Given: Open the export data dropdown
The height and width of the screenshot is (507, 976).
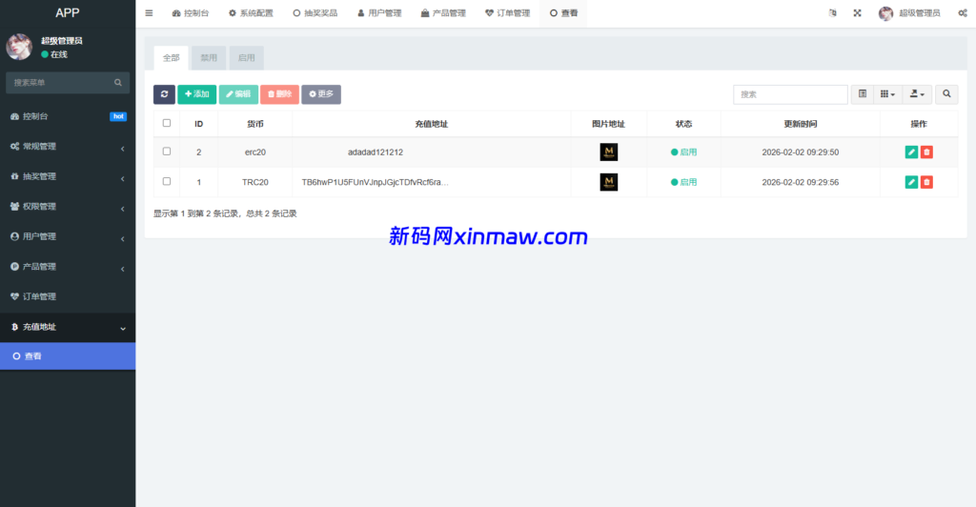Looking at the screenshot, I should click(x=917, y=94).
